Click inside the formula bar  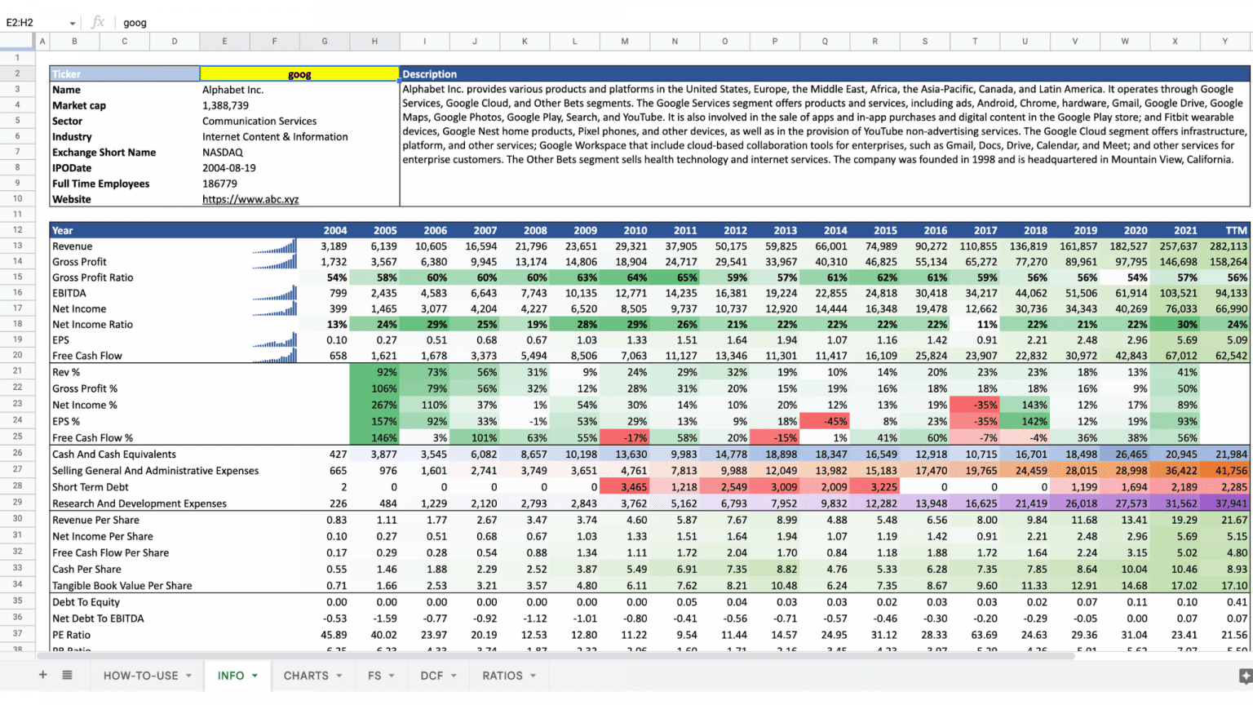click(x=326, y=22)
